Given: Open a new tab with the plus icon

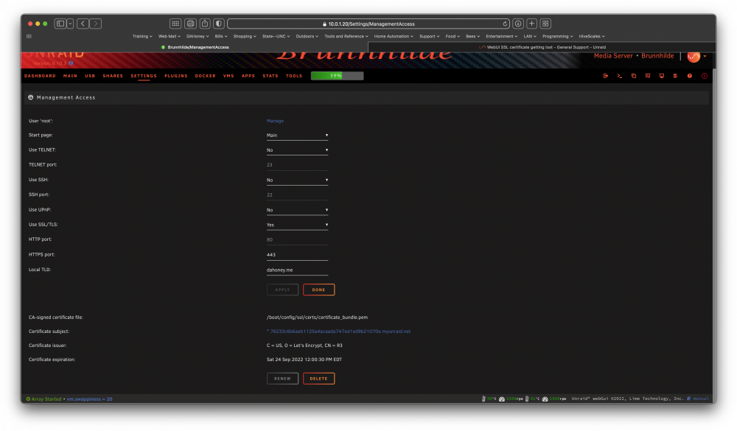Looking at the screenshot, I should [x=531, y=24].
